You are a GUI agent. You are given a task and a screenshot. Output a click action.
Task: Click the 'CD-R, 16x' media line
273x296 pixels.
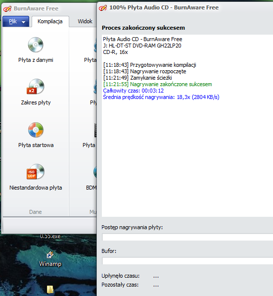click(115, 52)
